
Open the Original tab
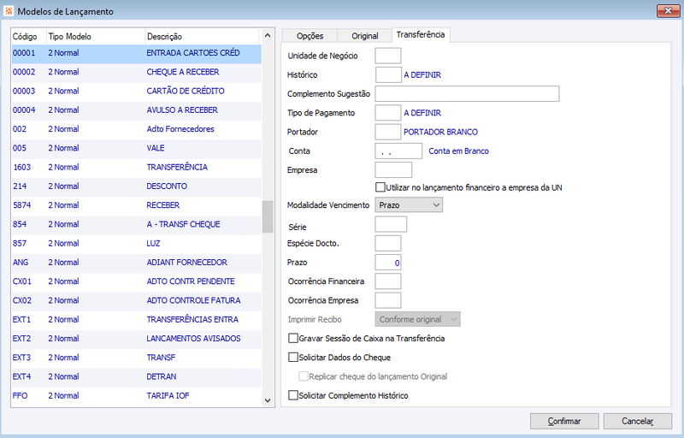point(365,36)
